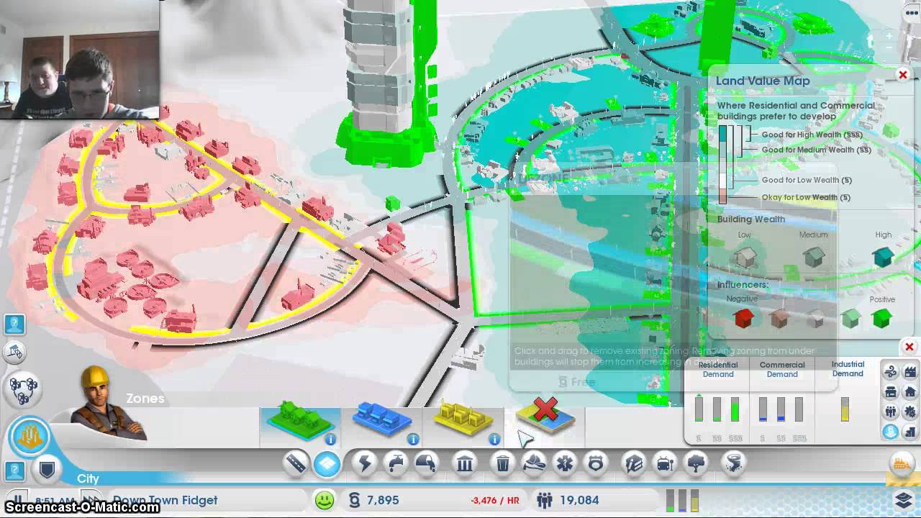Click the Residential Demand heading
The width and height of the screenshot is (921, 518).
pos(718,370)
